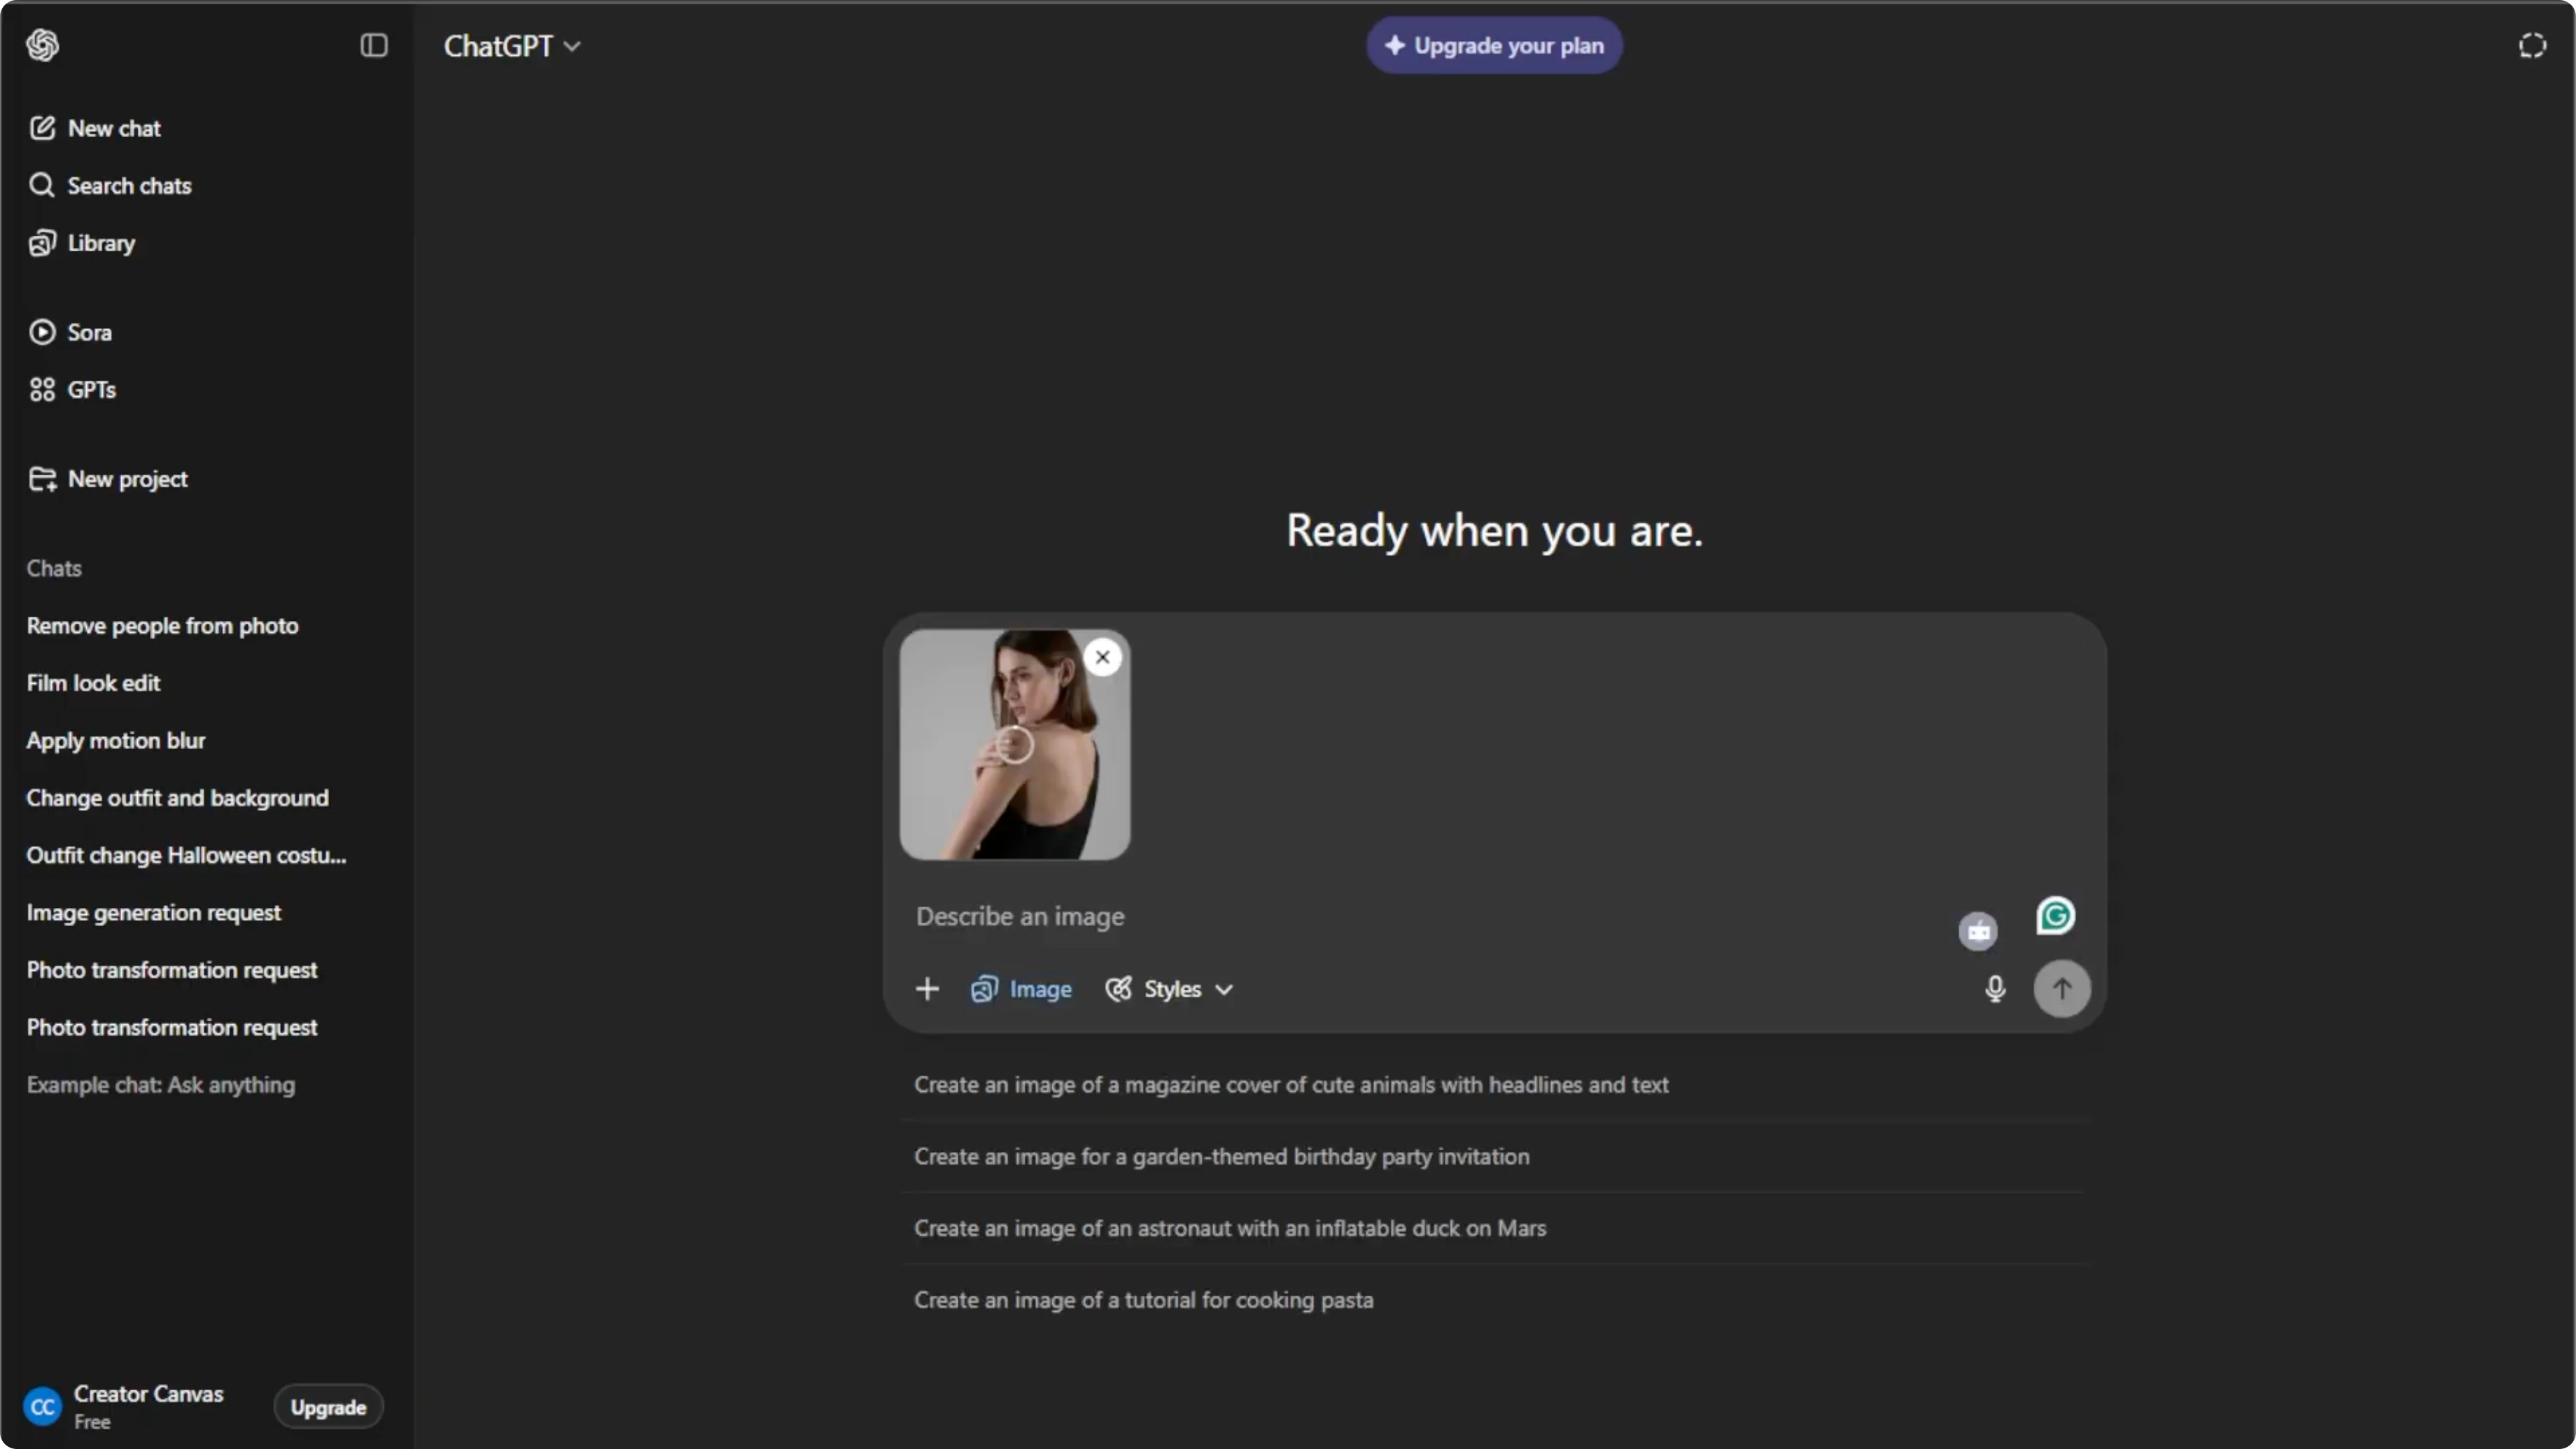
Task: Click the send arrow button
Action: click(x=2062, y=989)
